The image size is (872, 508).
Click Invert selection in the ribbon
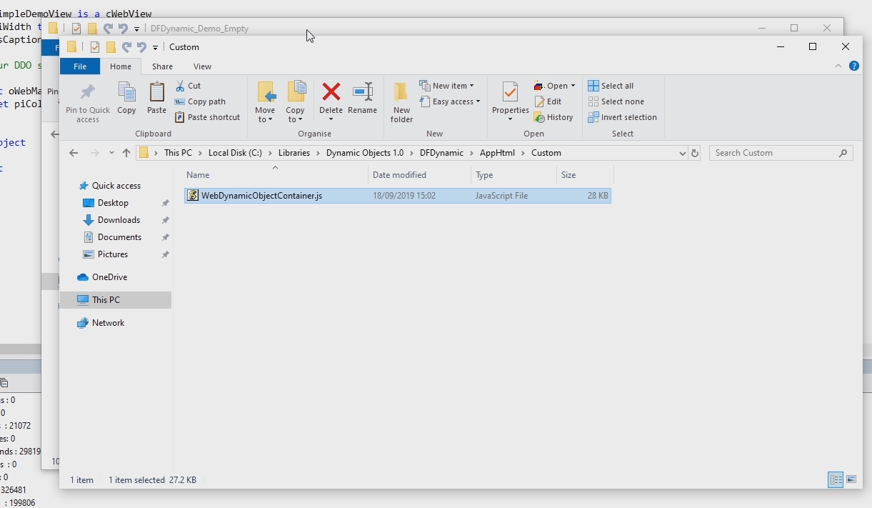tap(622, 117)
